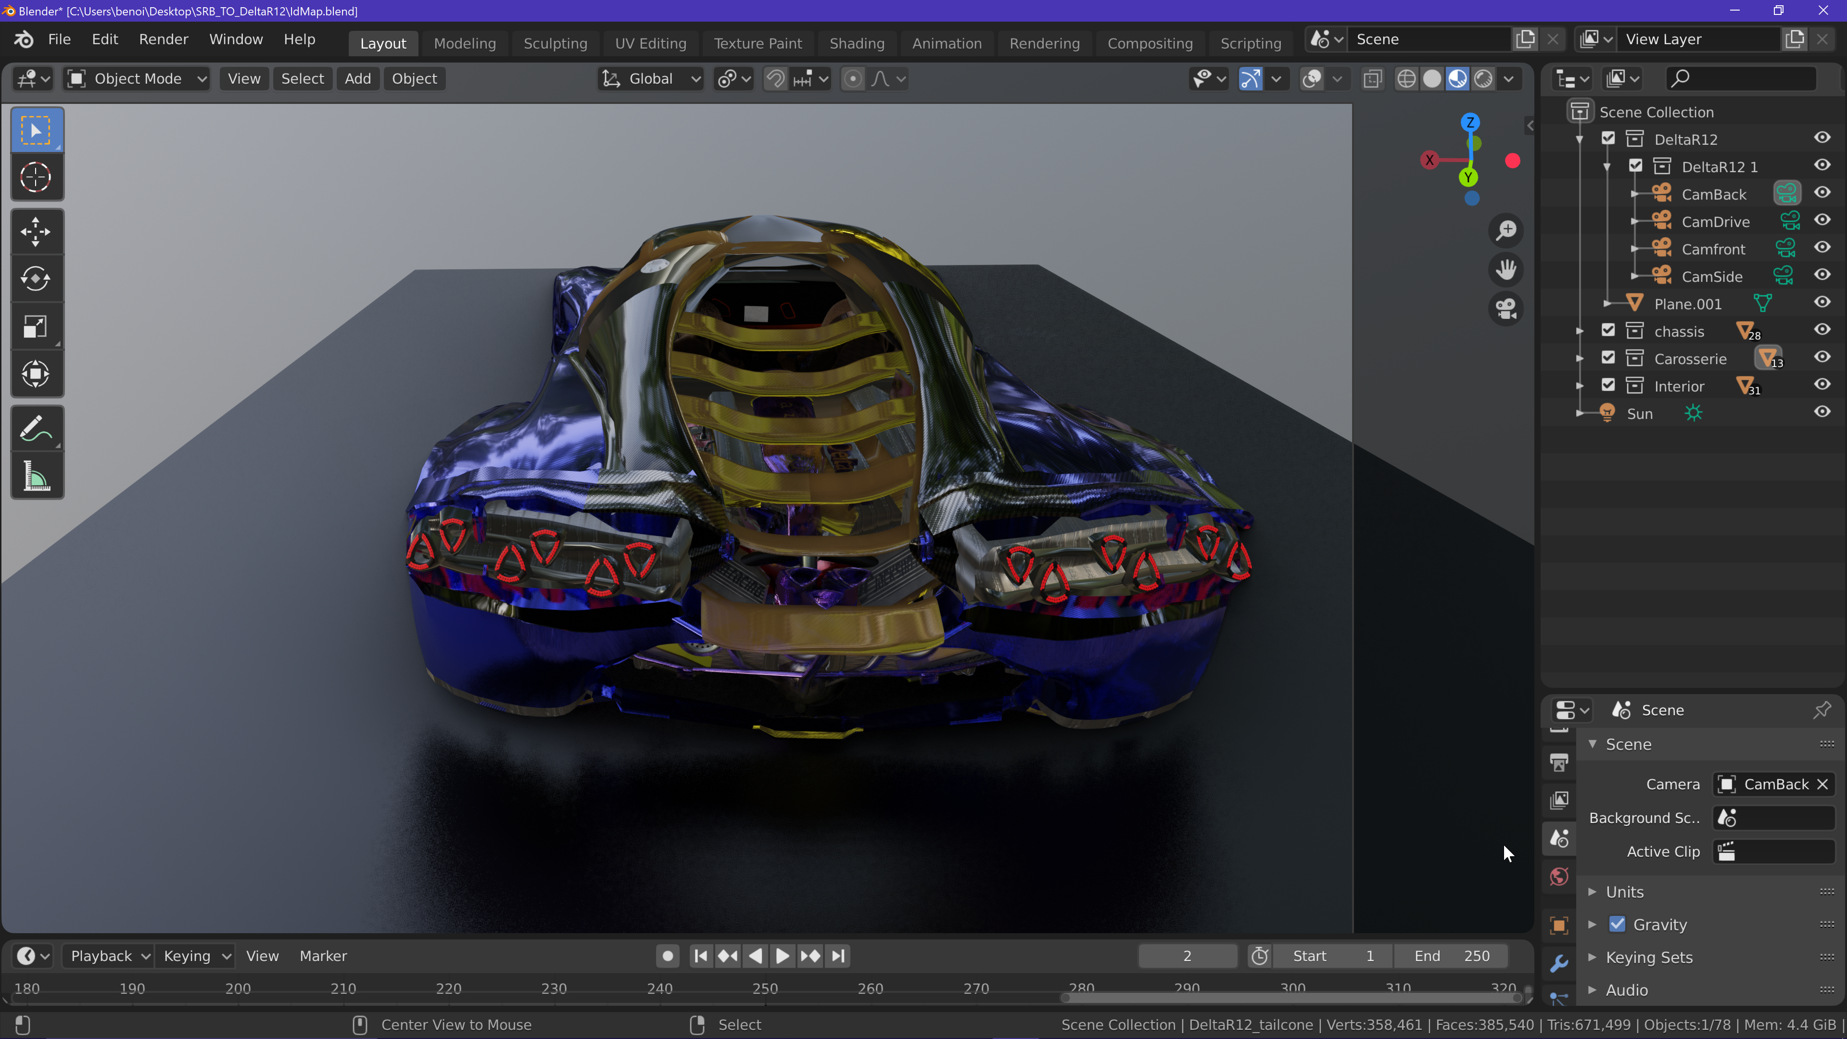Disable the Gravity checkbox

click(1617, 924)
